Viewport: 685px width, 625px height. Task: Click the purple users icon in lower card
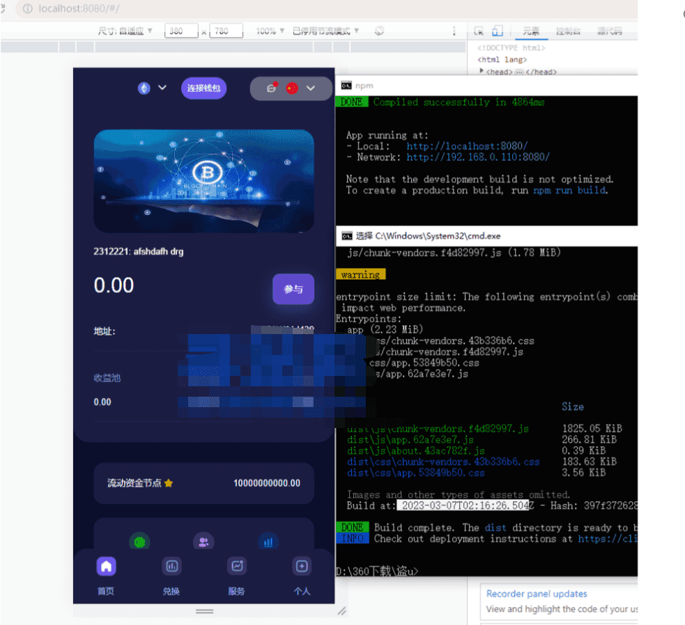[203, 541]
